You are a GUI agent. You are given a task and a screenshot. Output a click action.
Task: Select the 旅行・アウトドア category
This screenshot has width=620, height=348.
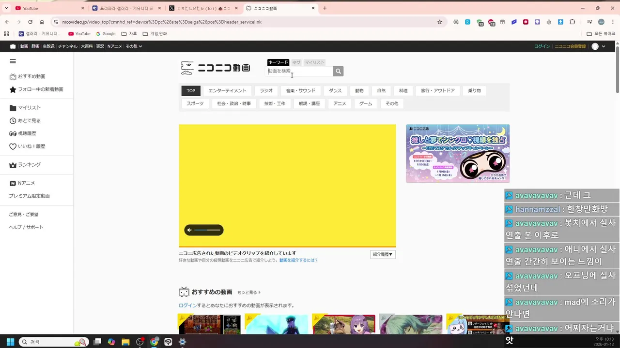pos(438,90)
